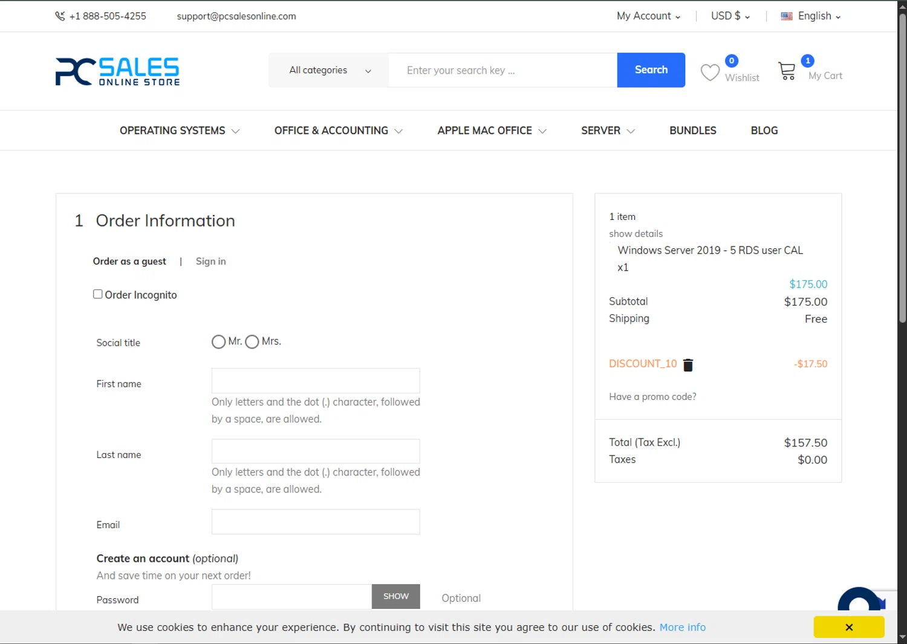This screenshot has width=907, height=644.
Task: Click the US flag language icon
Action: [x=786, y=16]
